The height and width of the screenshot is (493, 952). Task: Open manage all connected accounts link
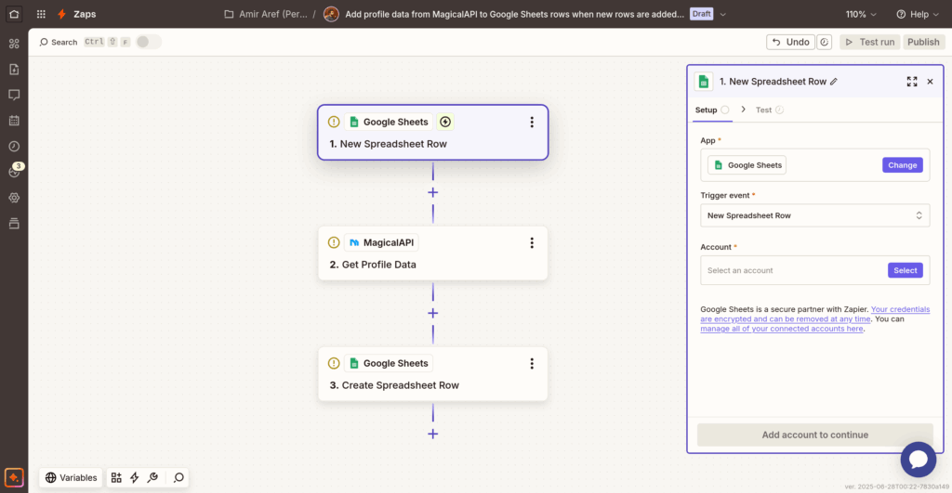click(781, 329)
